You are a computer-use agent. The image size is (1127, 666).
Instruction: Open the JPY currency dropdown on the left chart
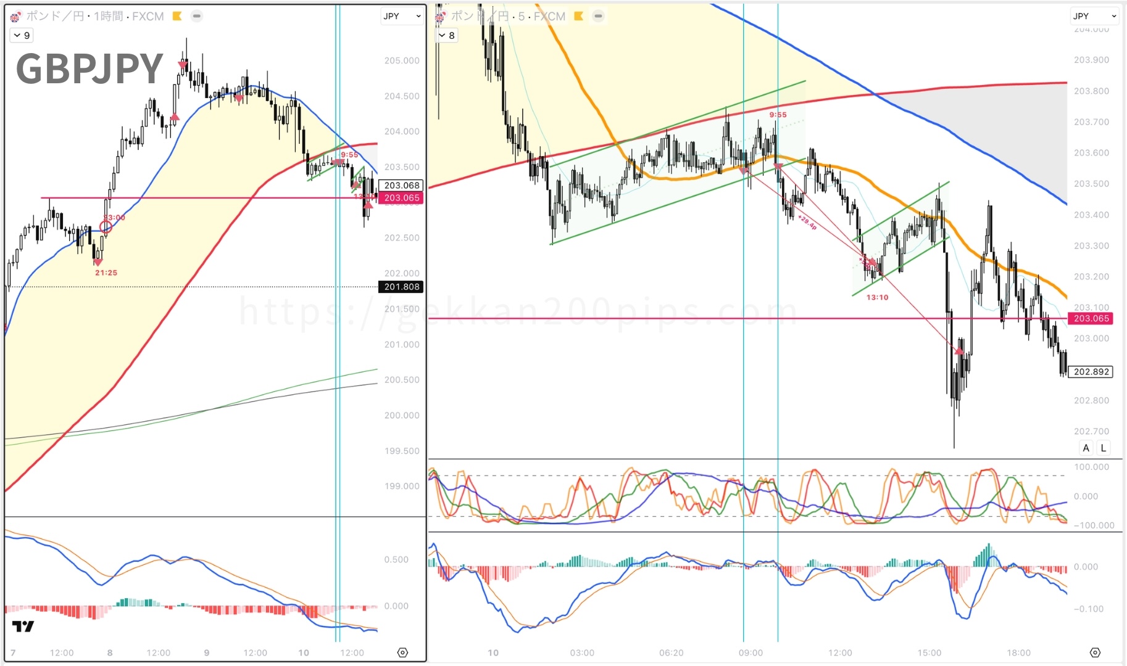point(402,16)
